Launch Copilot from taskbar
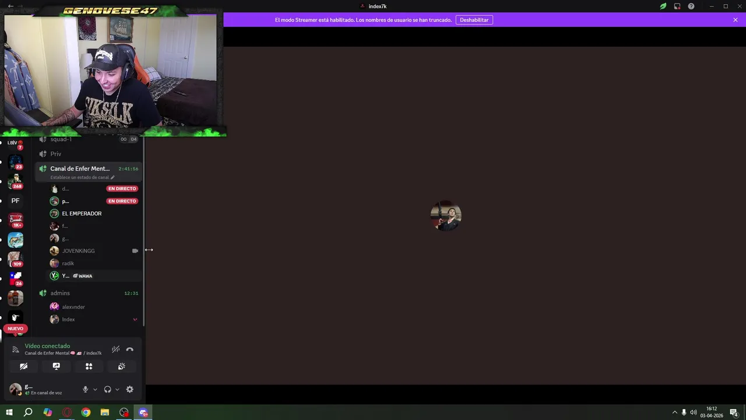The height and width of the screenshot is (420, 746). click(48, 412)
